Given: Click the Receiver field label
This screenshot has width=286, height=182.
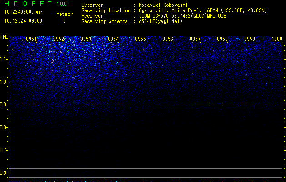Looking at the screenshot, I should point(92,16).
